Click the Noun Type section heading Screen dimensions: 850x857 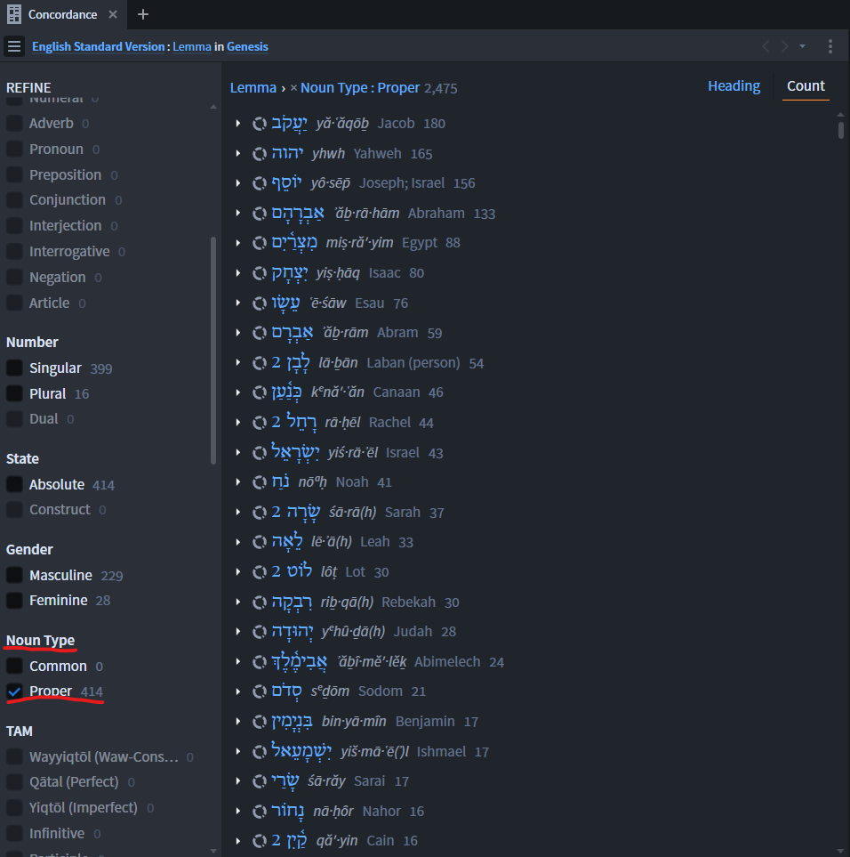[x=40, y=640]
